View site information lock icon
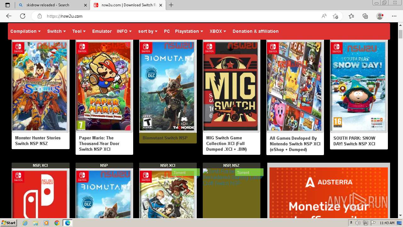The height and width of the screenshot is (227, 403). tap(39, 16)
